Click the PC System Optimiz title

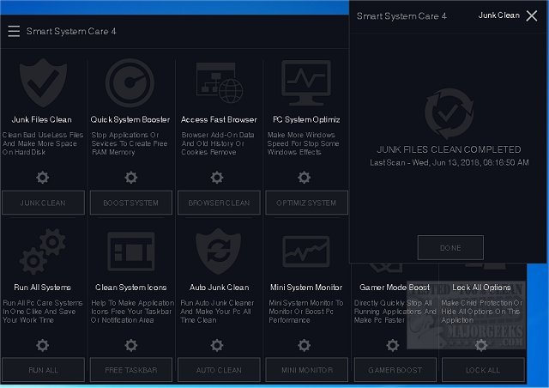(x=306, y=119)
